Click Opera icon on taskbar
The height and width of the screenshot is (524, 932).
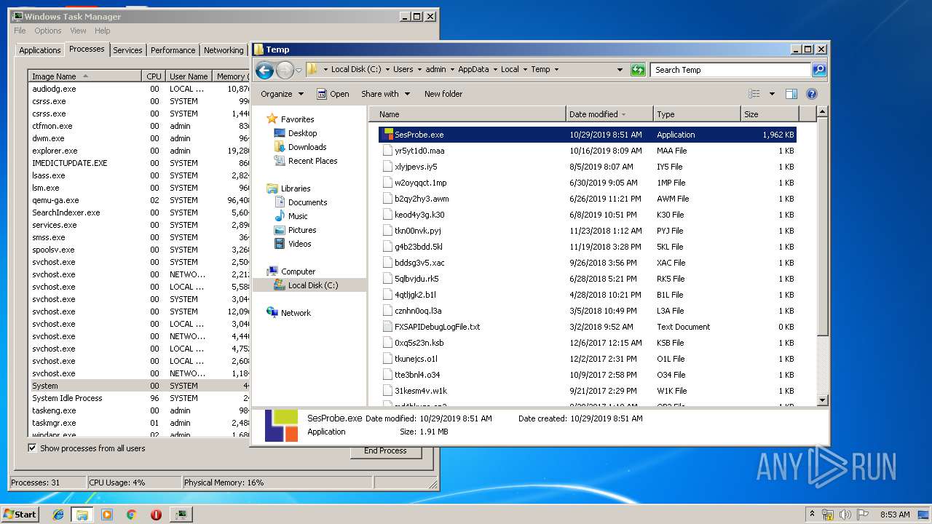tap(156, 515)
